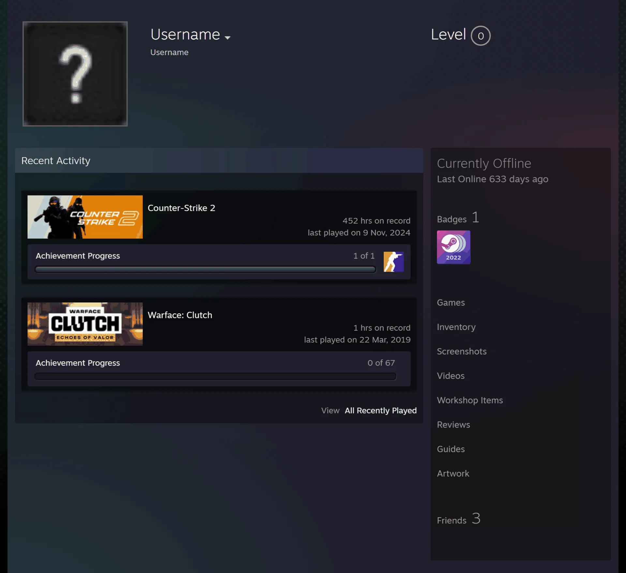
Task: Click Warface: Clutch achievement progress bar
Action: [215, 376]
